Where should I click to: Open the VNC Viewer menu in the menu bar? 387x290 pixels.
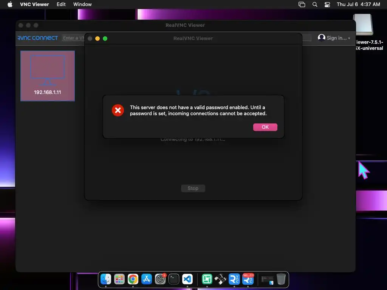point(34,4)
